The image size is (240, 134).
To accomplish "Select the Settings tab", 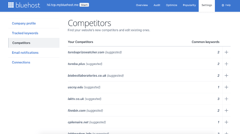I will click(x=207, y=5).
